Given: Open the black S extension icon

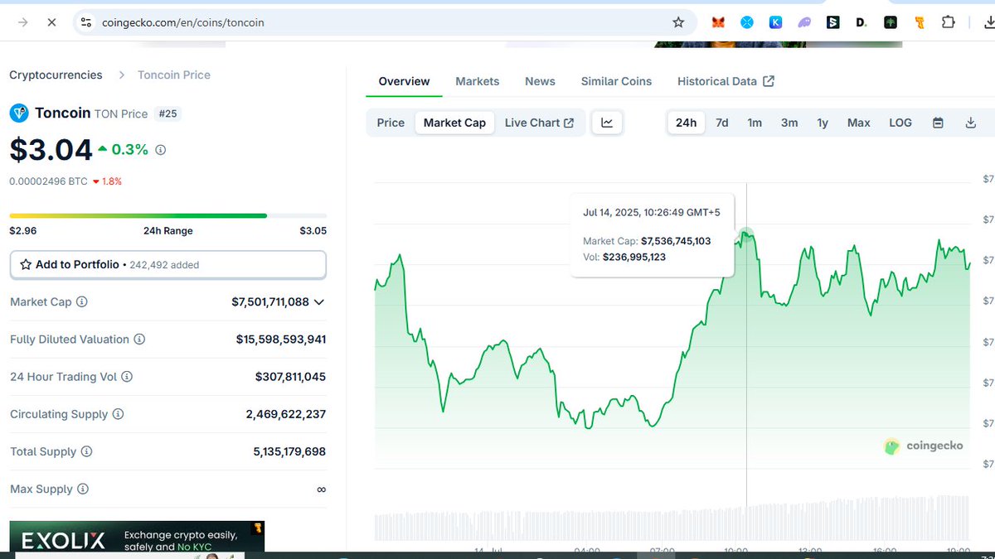Looking at the screenshot, I should point(833,22).
